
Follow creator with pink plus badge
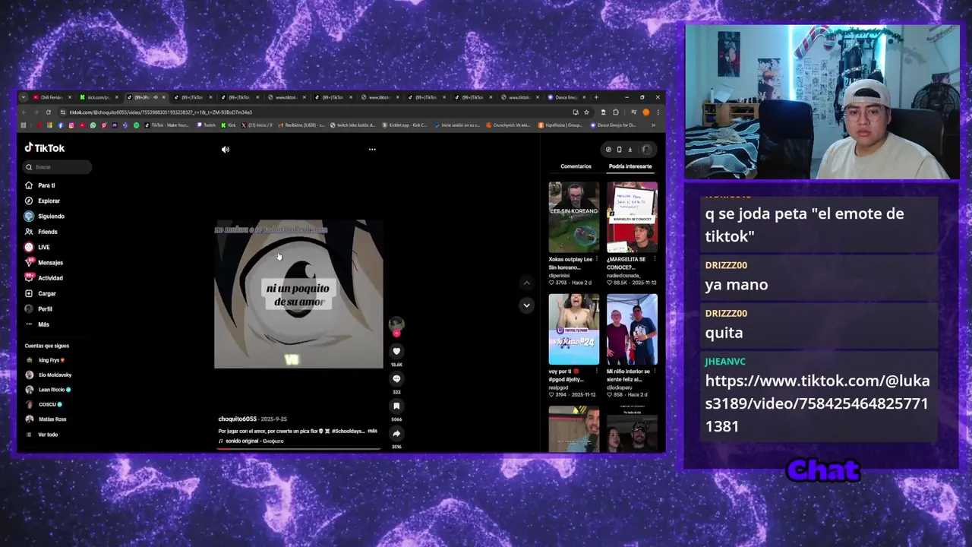click(x=396, y=333)
